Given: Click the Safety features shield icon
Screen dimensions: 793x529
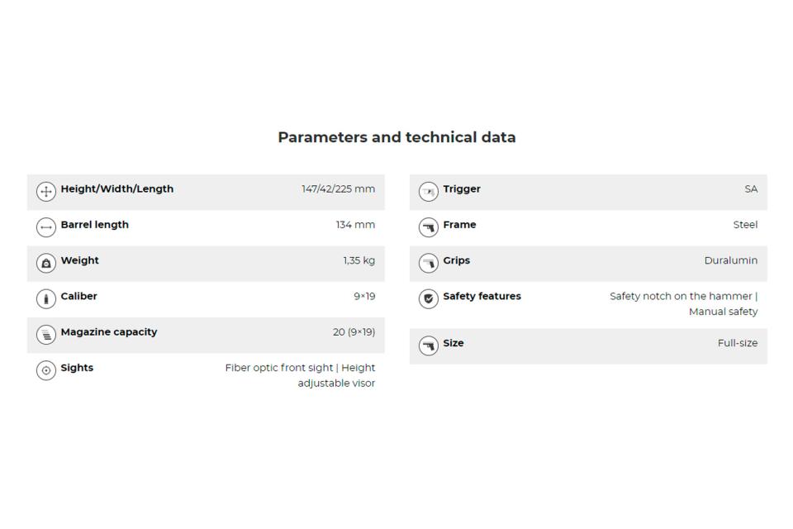Looking at the screenshot, I should coord(428,298).
